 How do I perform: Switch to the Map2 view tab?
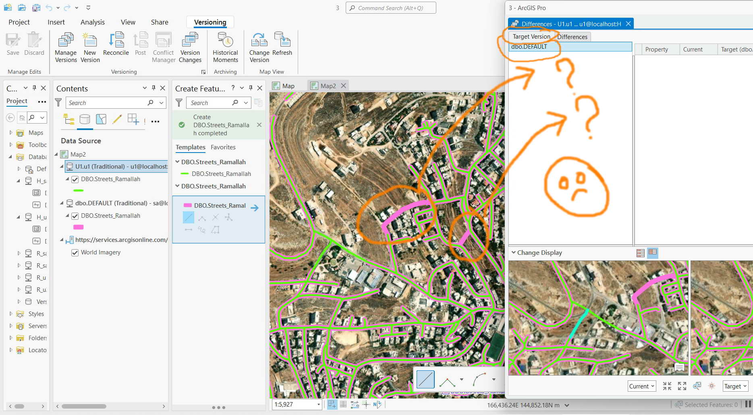[x=328, y=86]
